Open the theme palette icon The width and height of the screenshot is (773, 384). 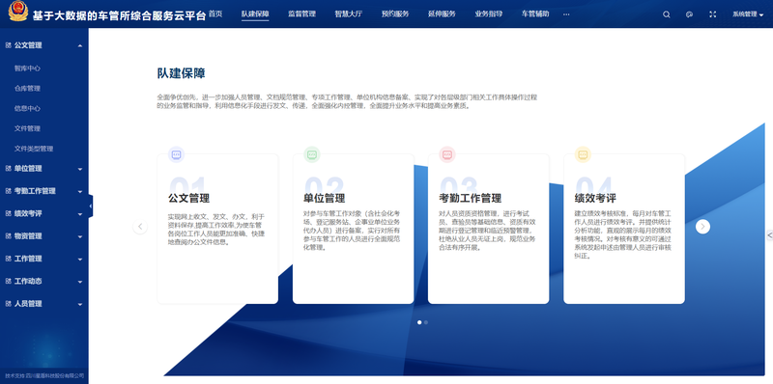pos(689,14)
